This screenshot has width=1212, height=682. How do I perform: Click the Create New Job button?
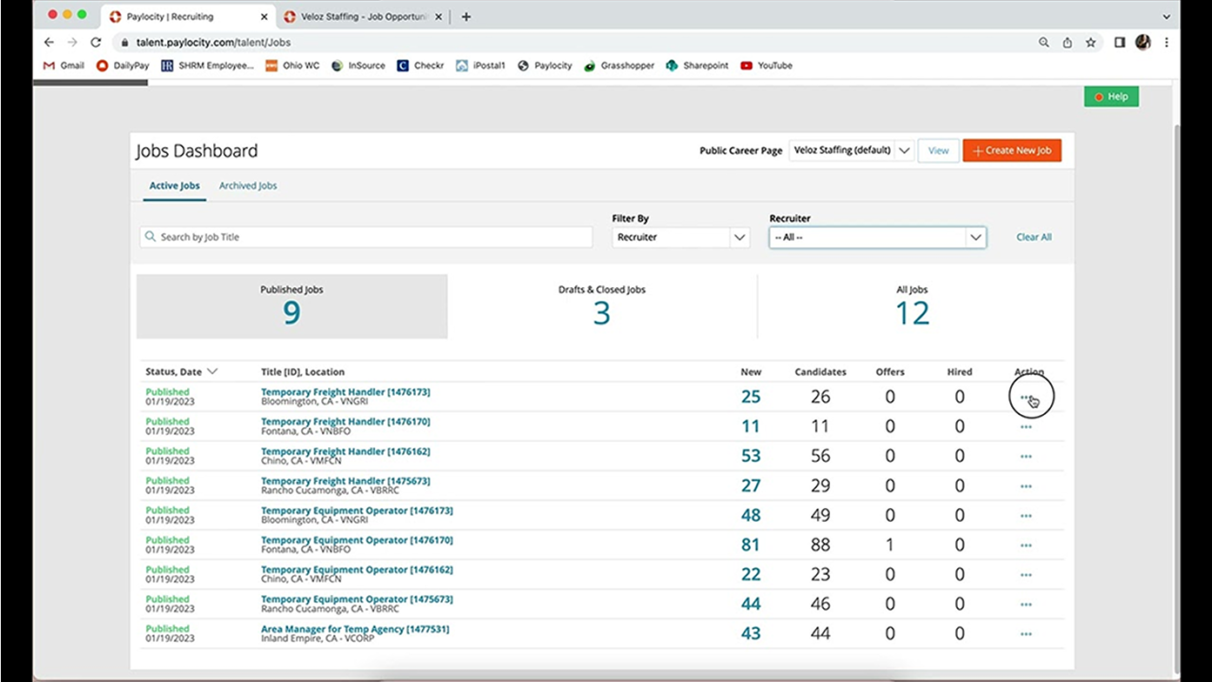pyautogui.click(x=1012, y=150)
